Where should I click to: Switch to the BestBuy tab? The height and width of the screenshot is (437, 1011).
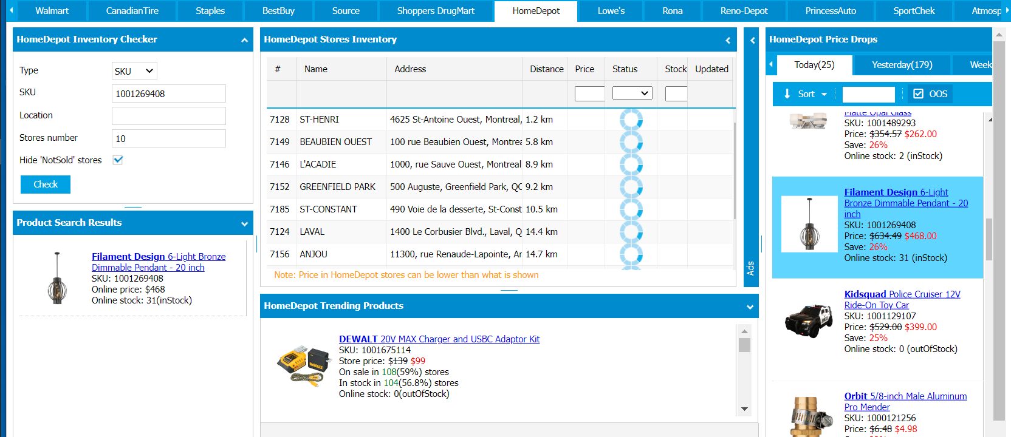[x=278, y=11]
